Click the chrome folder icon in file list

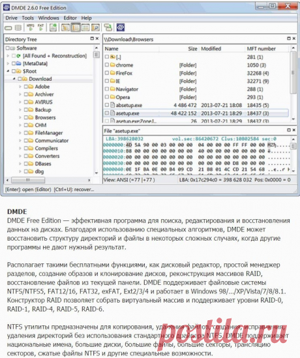113,65
